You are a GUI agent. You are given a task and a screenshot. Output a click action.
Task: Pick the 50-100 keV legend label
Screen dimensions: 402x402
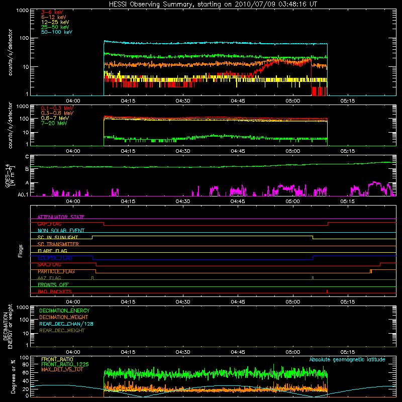coord(56,32)
